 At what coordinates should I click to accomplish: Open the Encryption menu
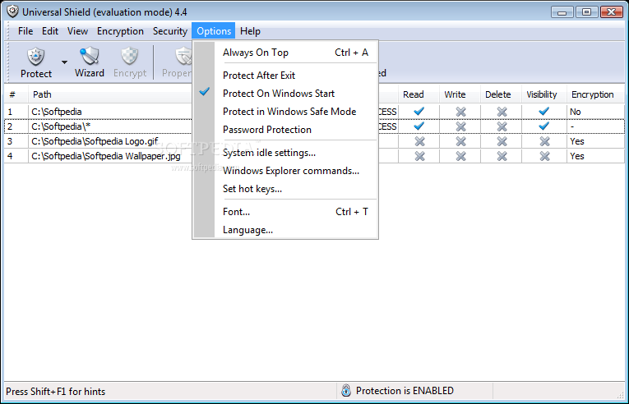point(120,31)
